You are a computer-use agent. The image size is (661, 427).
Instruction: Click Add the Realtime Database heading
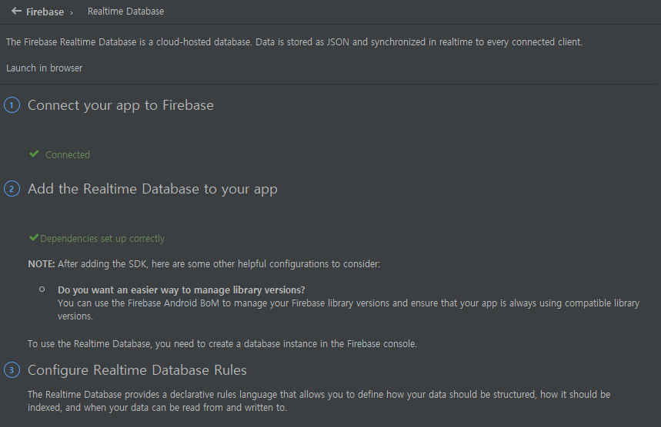tap(152, 189)
